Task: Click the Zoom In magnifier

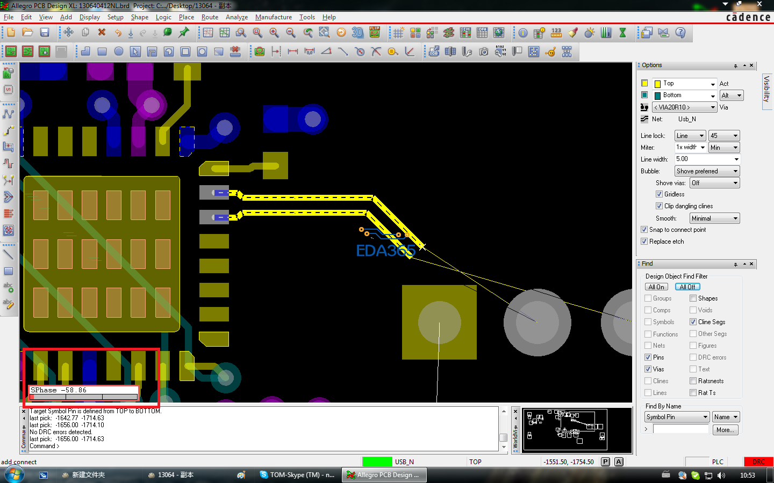Action: click(x=274, y=33)
